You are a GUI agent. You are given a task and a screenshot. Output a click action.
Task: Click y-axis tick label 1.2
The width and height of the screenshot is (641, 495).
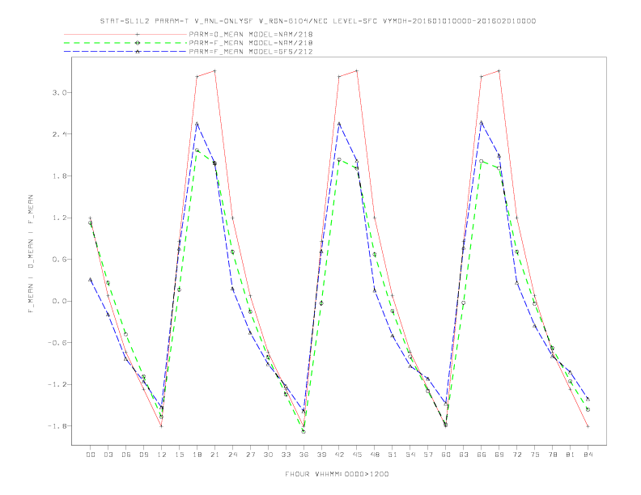pyautogui.click(x=59, y=218)
